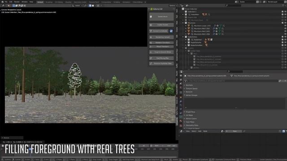Hide Mountains Med 1.004 via eye icon
The height and width of the screenshot is (161, 287).
tap(285, 34)
